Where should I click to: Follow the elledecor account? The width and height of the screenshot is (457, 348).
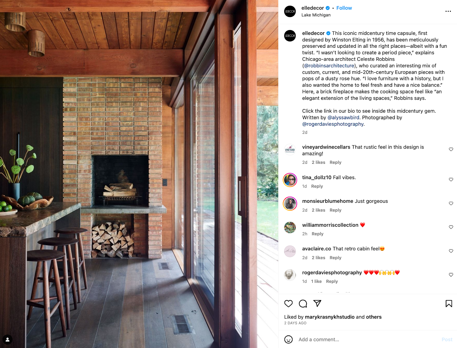[344, 8]
